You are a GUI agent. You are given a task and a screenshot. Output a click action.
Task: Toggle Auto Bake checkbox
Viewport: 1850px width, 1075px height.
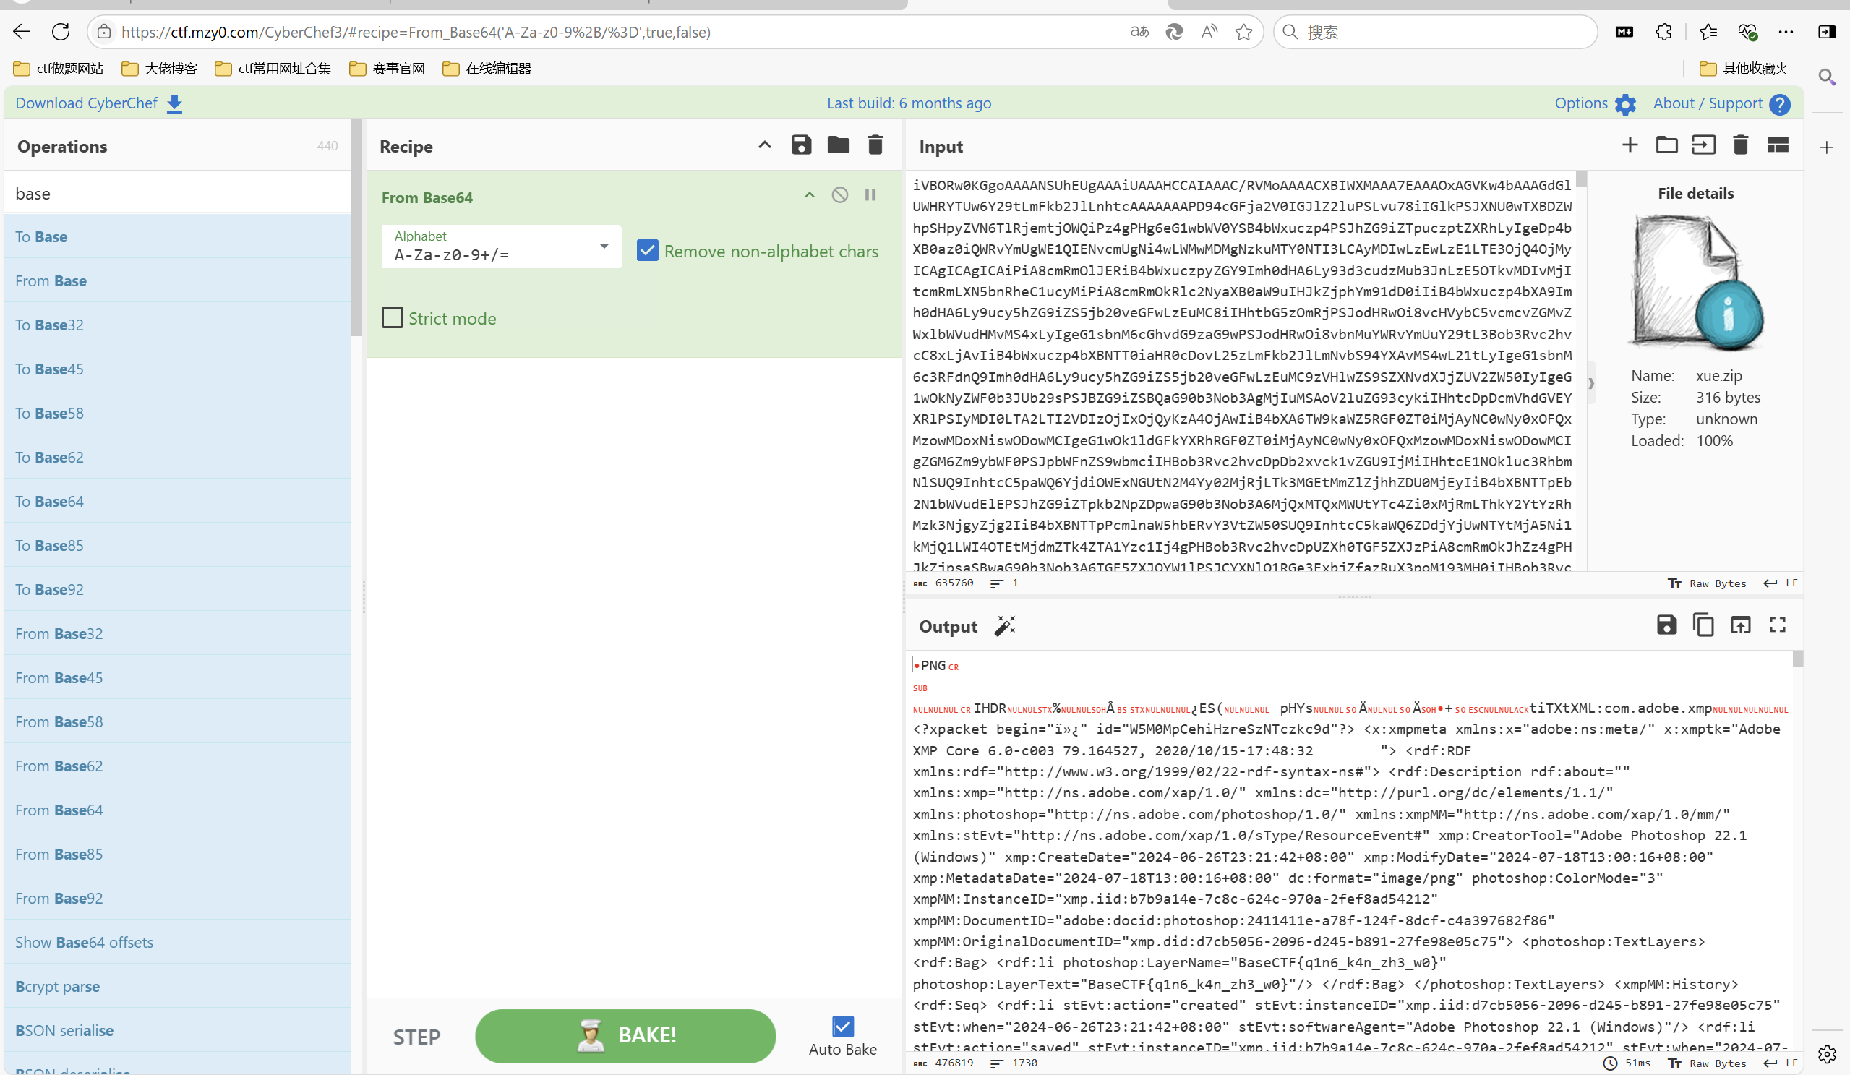[842, 1026]
